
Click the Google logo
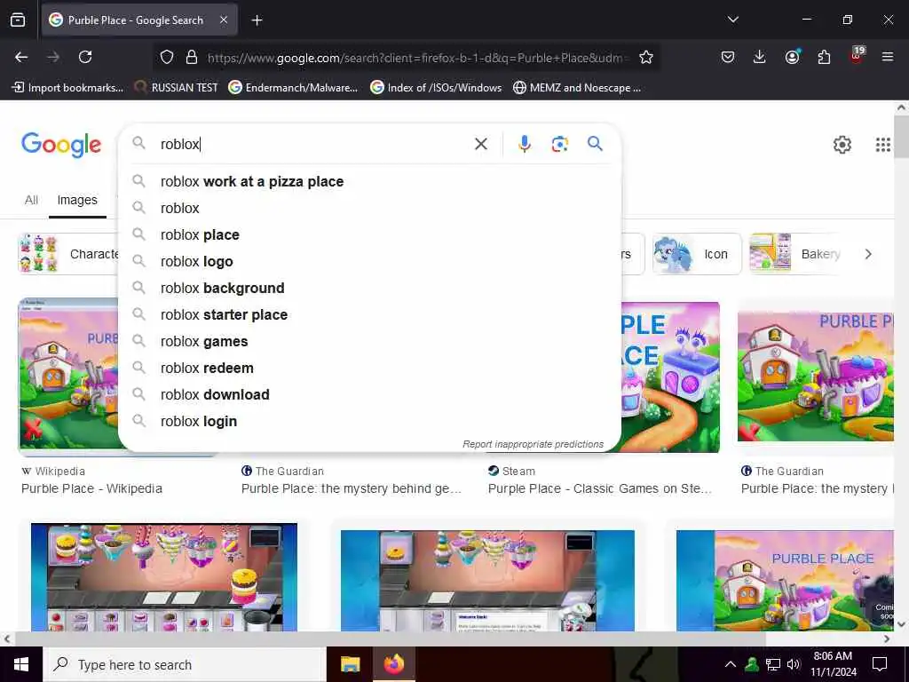pos(61,145)
